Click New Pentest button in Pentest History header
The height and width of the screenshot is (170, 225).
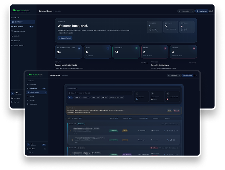(187, 75)
